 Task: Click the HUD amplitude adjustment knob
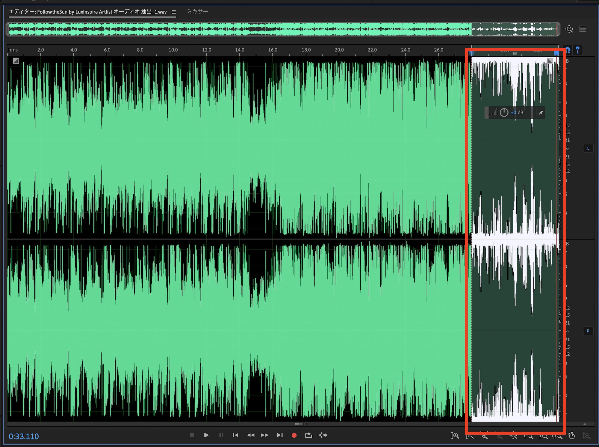[x=504, y=113]
